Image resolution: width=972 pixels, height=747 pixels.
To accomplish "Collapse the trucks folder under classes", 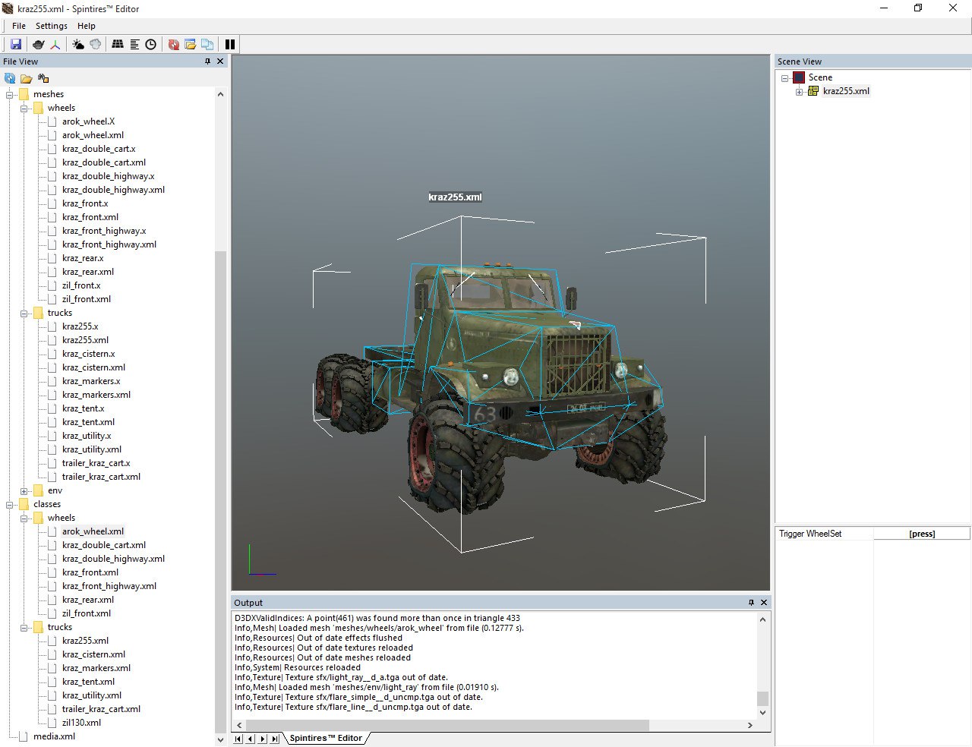I will coord(24,627).
